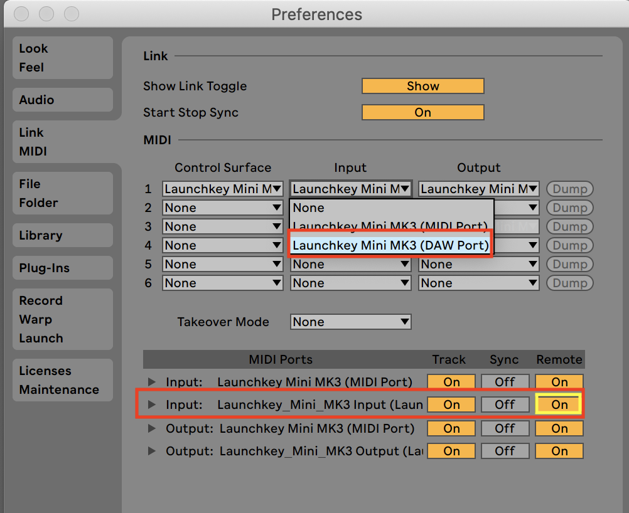Toggle Sync for Input MIDI Port

[505, 381]
